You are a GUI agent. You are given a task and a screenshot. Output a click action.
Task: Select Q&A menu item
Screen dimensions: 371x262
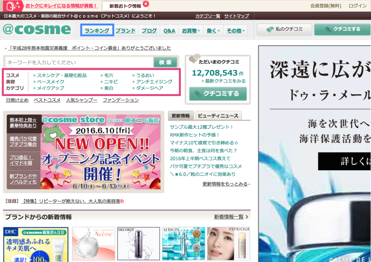point(170,31)
